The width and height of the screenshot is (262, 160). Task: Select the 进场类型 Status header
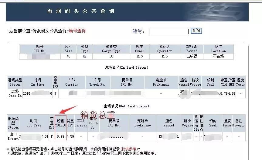[x=15, y=82]
